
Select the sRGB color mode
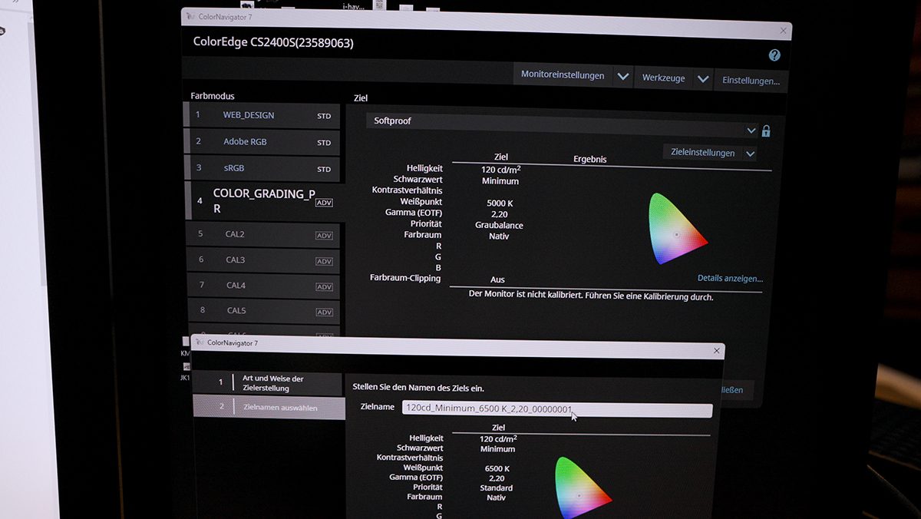pyautogui.click(x=233, y=167)
